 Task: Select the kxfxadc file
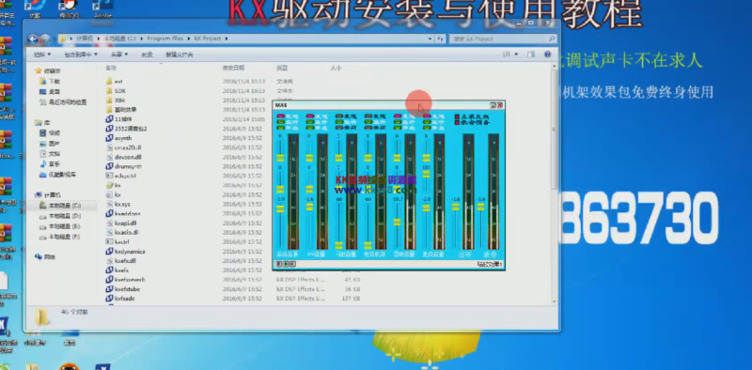[120, 298]
